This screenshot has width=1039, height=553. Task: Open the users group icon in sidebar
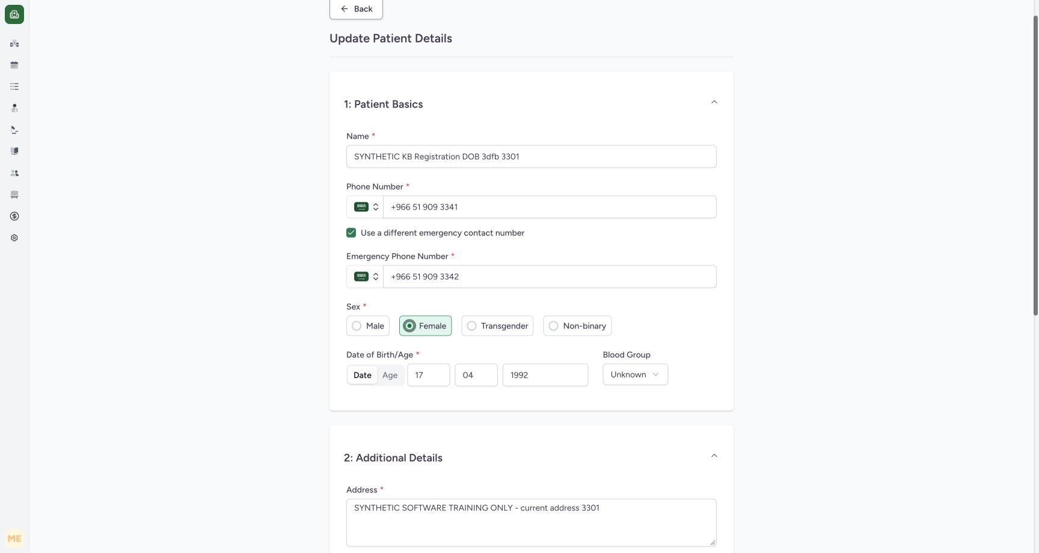click(14, 173)
